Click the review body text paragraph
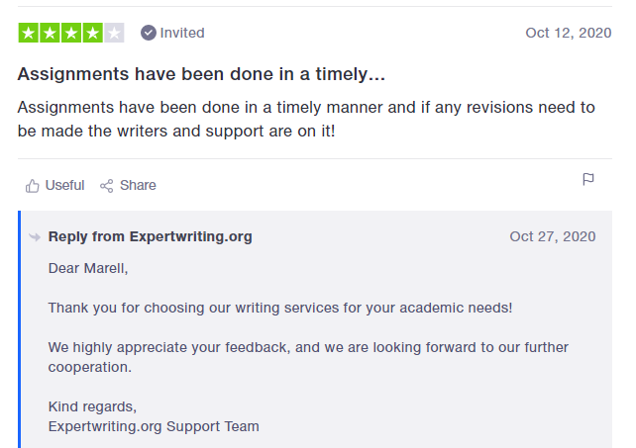Screen dimensions: 636x448 tap(306, 119)
